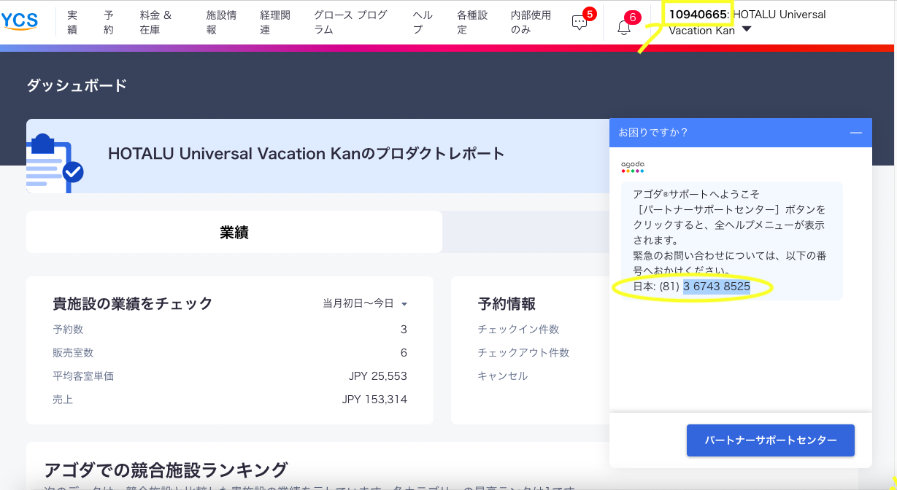Image resolution: width=897 pixels, height=490 pixels.
Task: Open the グロース プログラム menu
Action: tap(350, 22)
